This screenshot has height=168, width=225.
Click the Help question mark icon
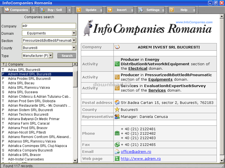(171, 10)
